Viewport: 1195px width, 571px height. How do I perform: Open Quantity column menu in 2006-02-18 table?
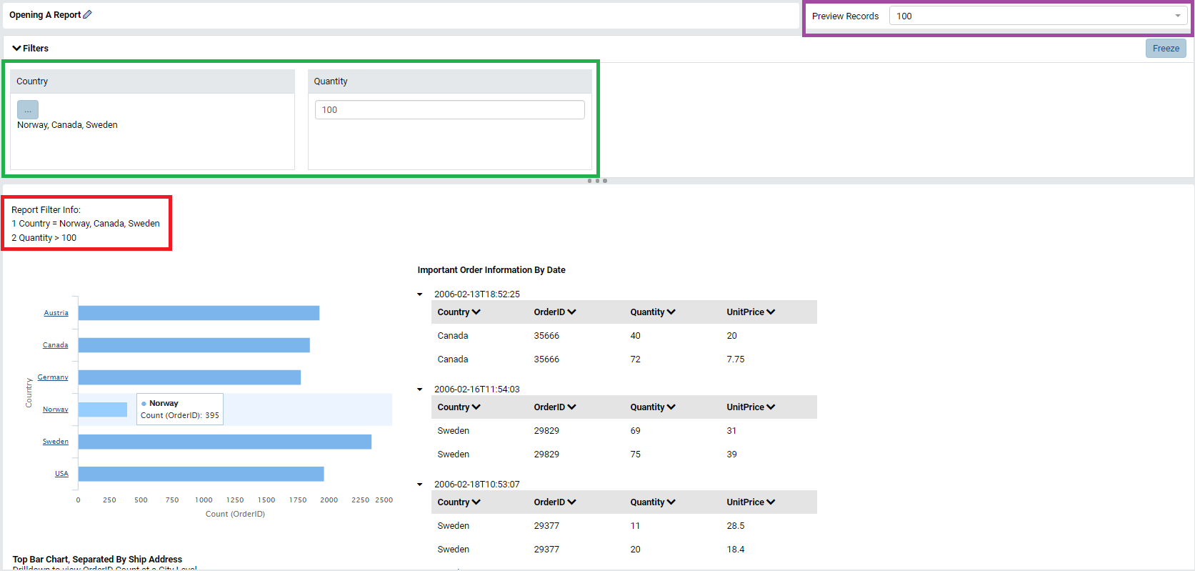(671, 502)
